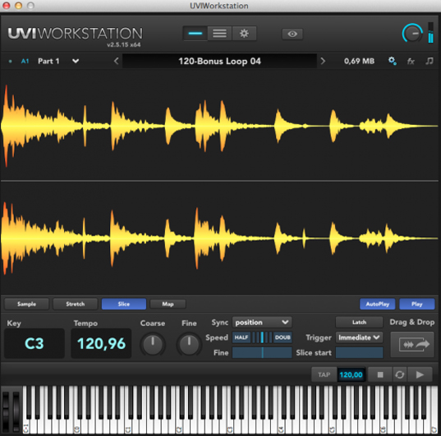The height and width of the screenshot is (436, 441).
Task: Click the upper waveform channel display
Action: (x=219, y=126)
